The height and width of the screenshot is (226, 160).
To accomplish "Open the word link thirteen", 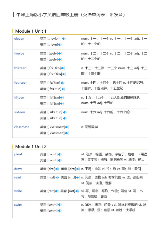I will point(20,68).
